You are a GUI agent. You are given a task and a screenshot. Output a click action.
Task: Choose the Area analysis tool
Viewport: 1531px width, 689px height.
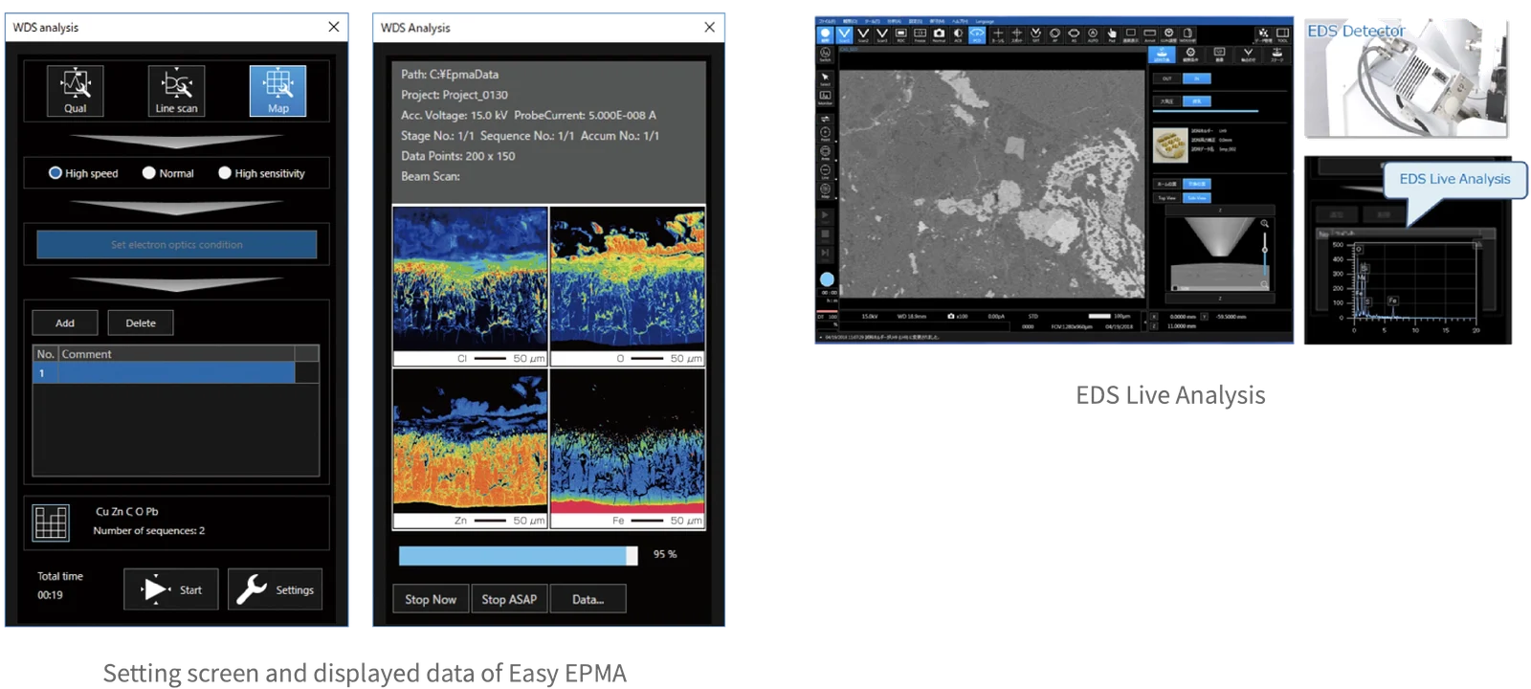pos(825,154)
